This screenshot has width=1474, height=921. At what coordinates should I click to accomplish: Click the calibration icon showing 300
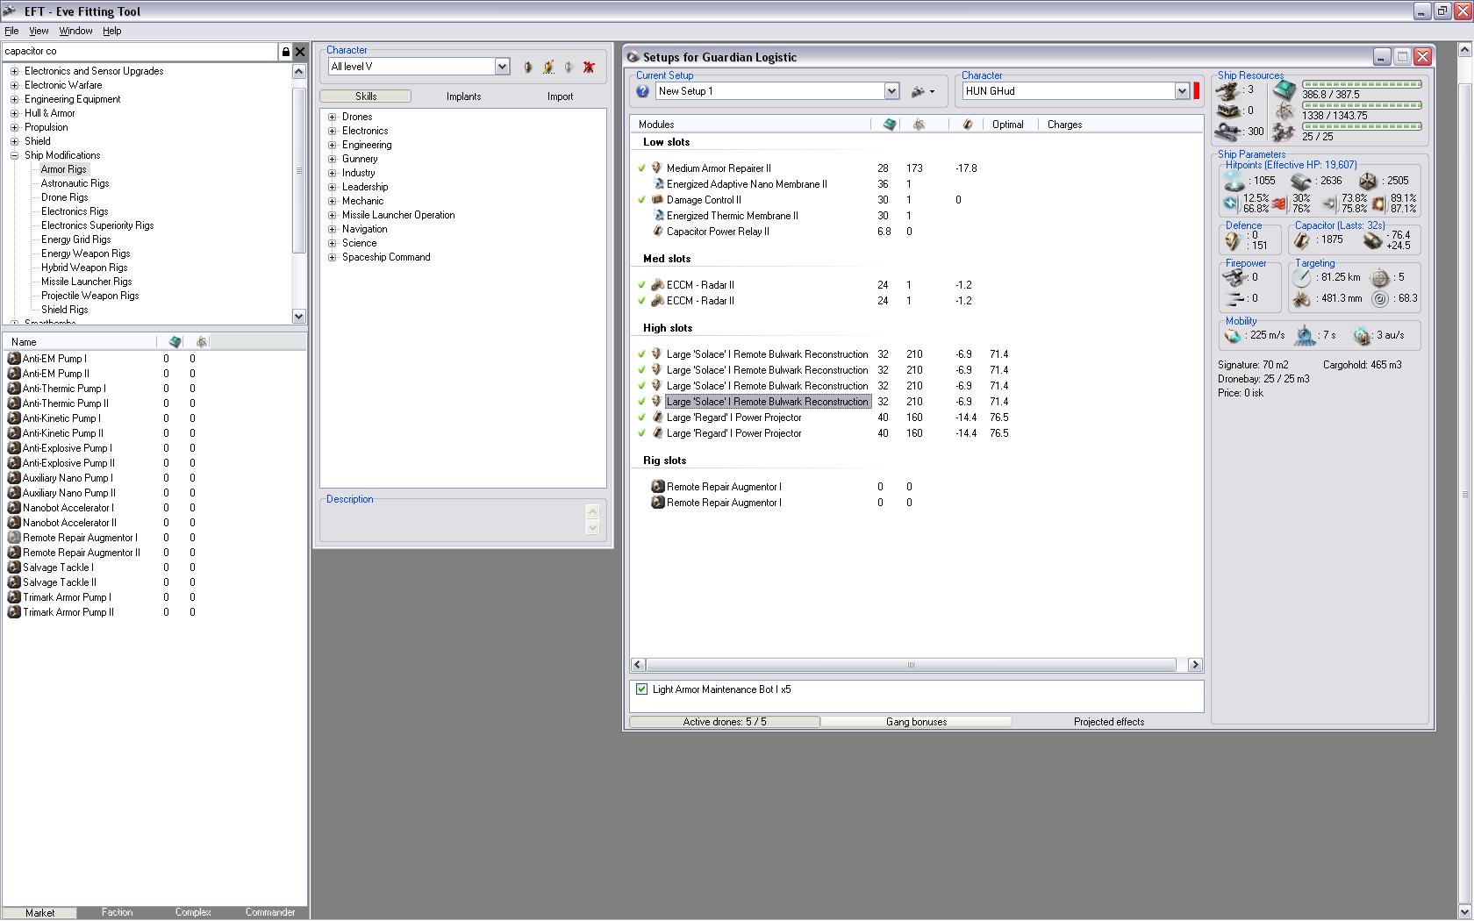(1228, 132)
